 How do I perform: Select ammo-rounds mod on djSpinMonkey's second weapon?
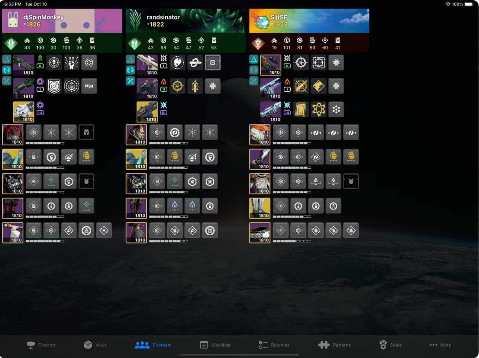89,86
